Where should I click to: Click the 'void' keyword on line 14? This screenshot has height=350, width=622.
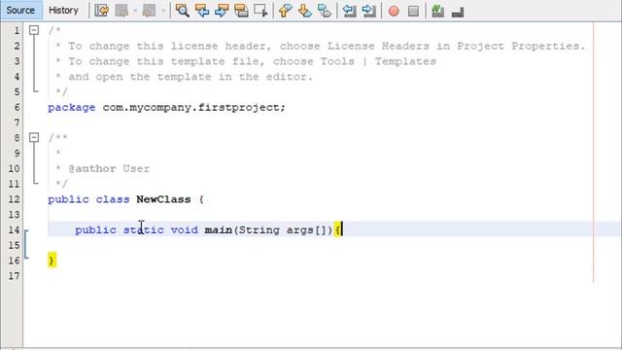[x=184, y=229]
